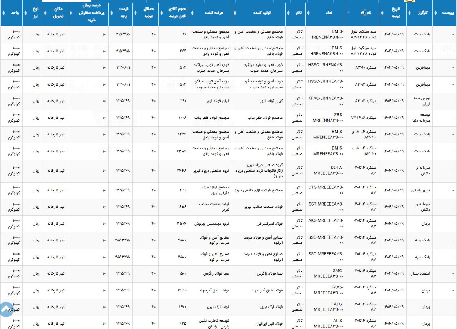Sort by 'واحد' column arrows
Screen dimensions: 457x329
[x=3, y=13]
